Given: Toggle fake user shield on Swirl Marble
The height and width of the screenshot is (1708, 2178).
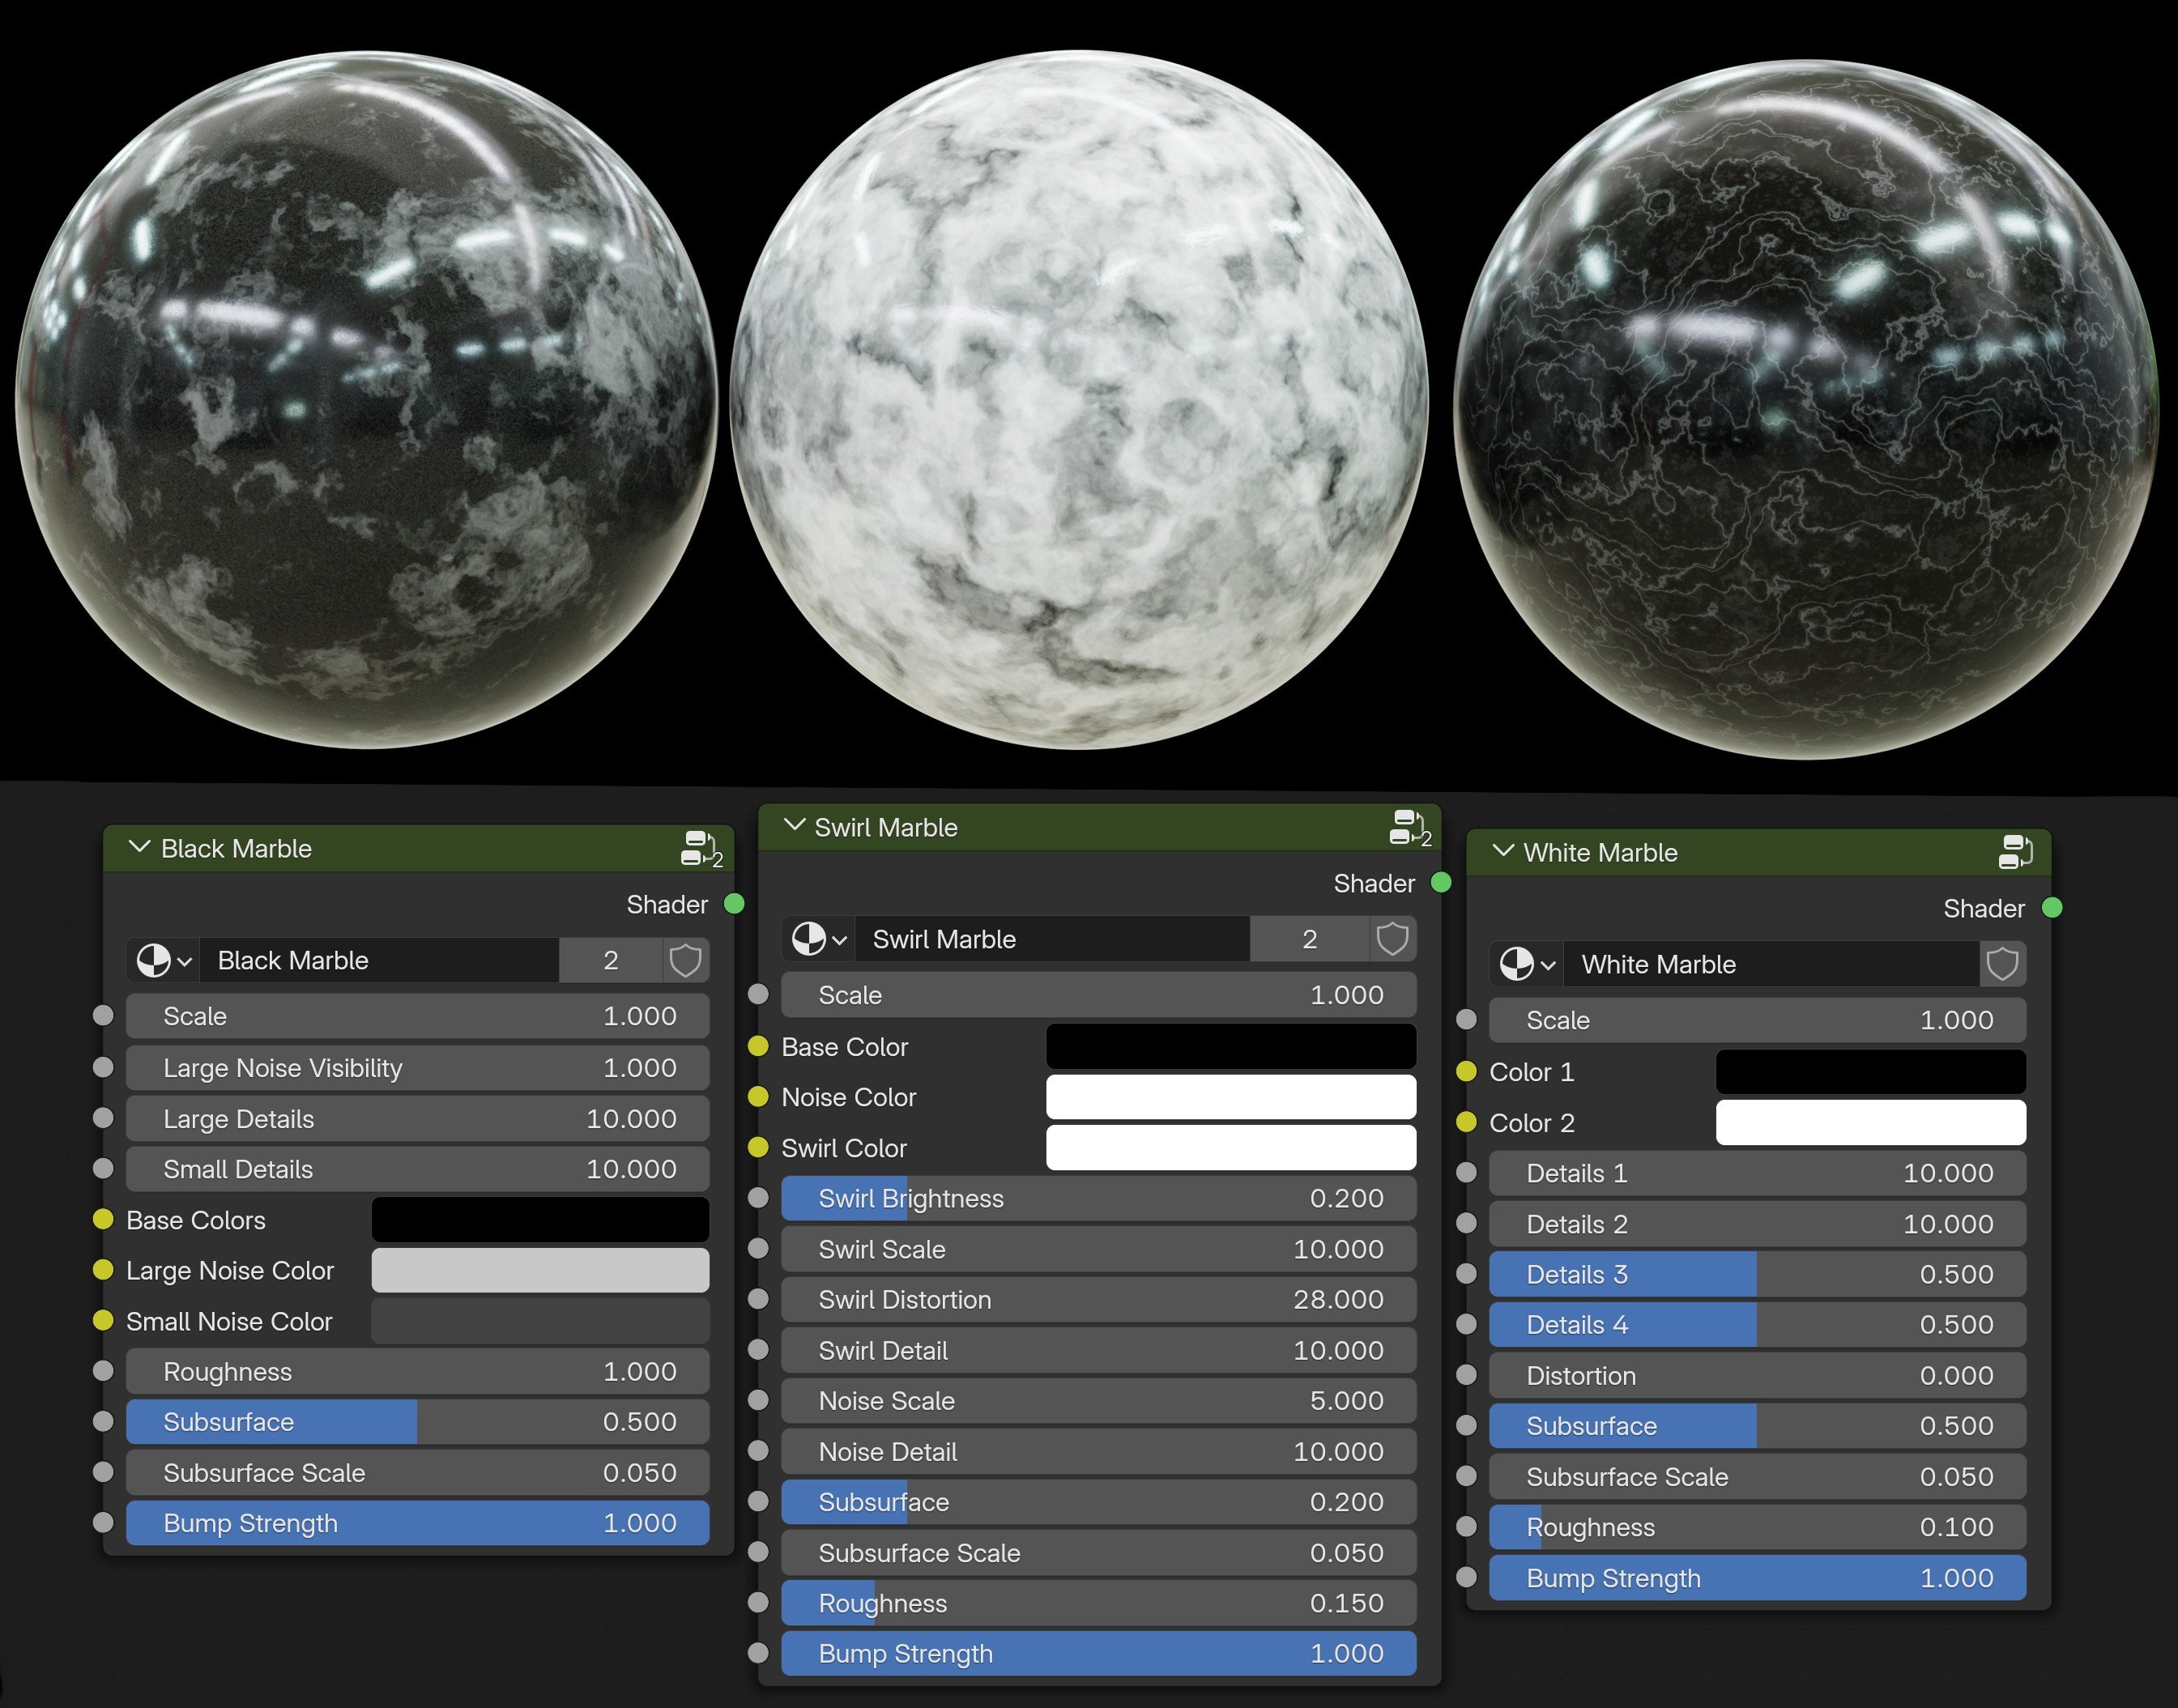Looking at the screenshot, I should (1392, 939).
